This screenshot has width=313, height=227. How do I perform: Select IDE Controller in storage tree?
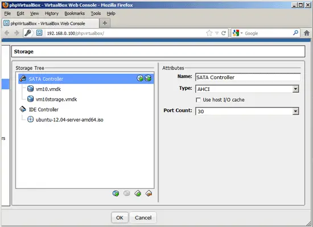(43, 109)
